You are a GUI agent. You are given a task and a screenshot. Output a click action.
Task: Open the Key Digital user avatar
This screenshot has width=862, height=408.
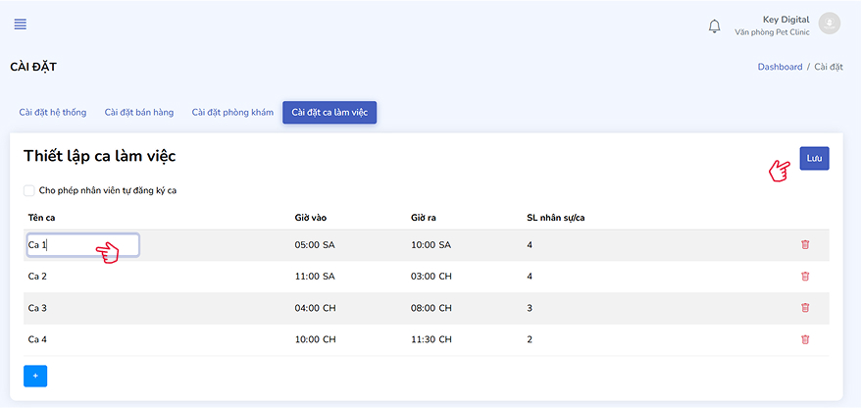(x=830, y=24)
